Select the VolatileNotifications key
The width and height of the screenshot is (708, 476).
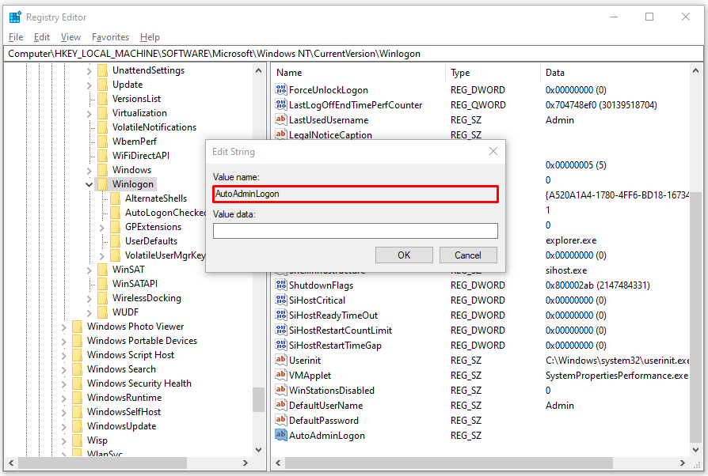click(154, 127)
